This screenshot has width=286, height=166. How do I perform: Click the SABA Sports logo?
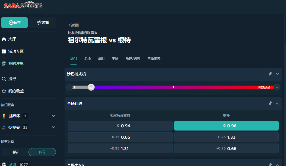pyautogui.click(x=23, y=6)
